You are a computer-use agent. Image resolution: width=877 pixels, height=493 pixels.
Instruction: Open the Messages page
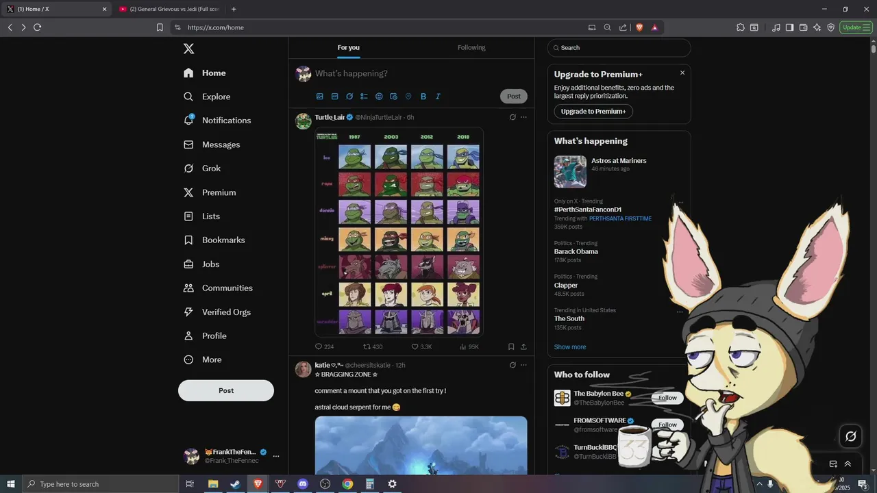[x=212, y=144]
